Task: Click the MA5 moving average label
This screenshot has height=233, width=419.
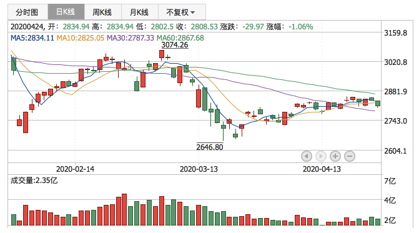Action: (x=32, y=38)
